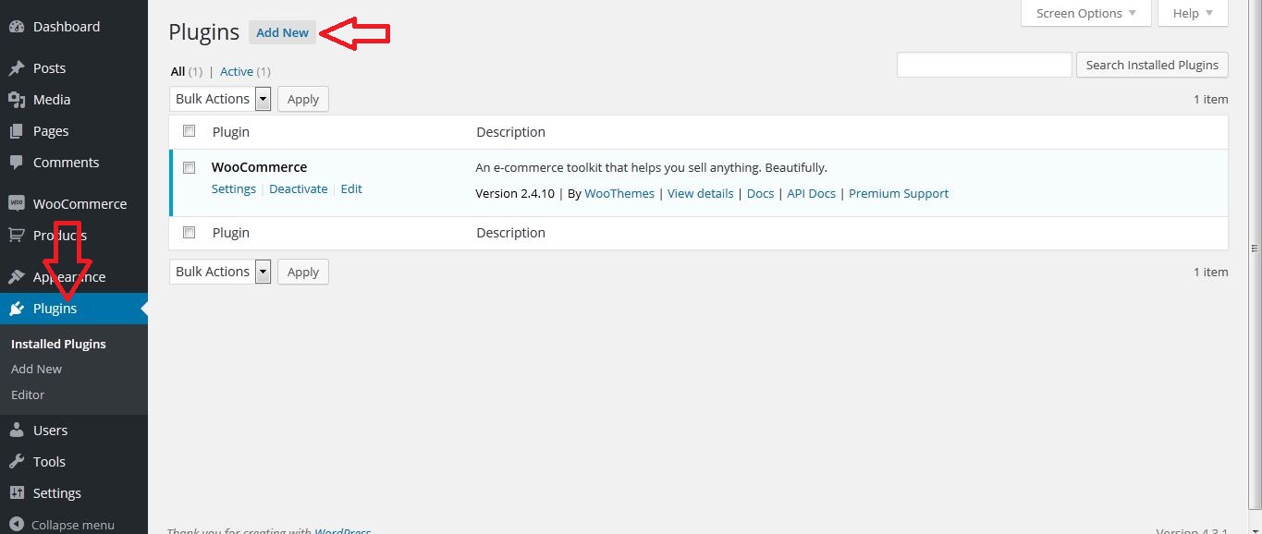Click the Plugins plug icon
The image size is (1262, 534).
click(x=16, y=309)
